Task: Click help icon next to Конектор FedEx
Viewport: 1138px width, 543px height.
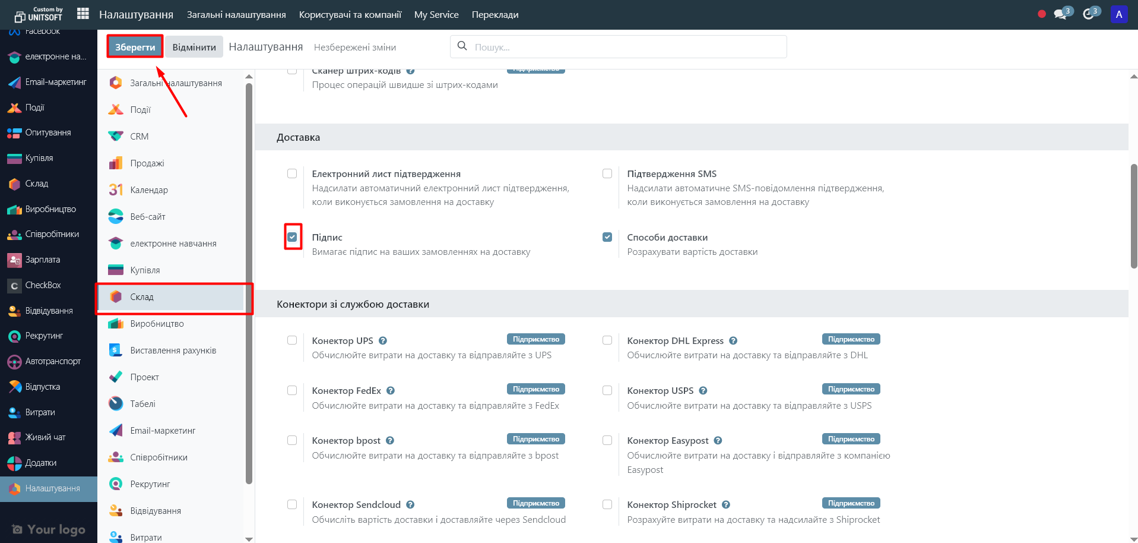Action: pos(391,391)
